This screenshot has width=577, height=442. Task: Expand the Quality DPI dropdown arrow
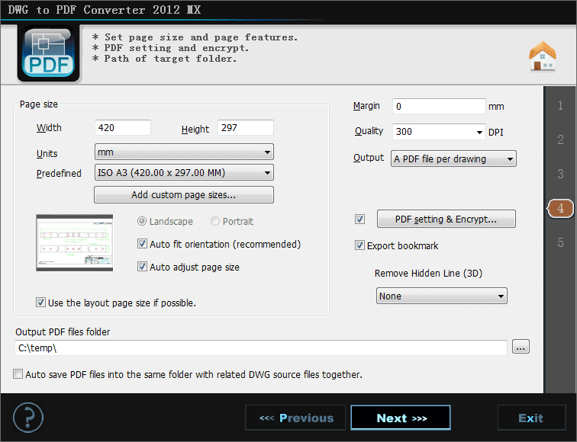479,132
